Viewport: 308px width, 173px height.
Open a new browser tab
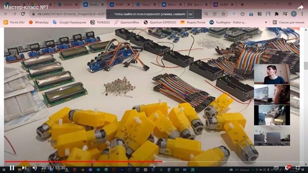[242, 5]
